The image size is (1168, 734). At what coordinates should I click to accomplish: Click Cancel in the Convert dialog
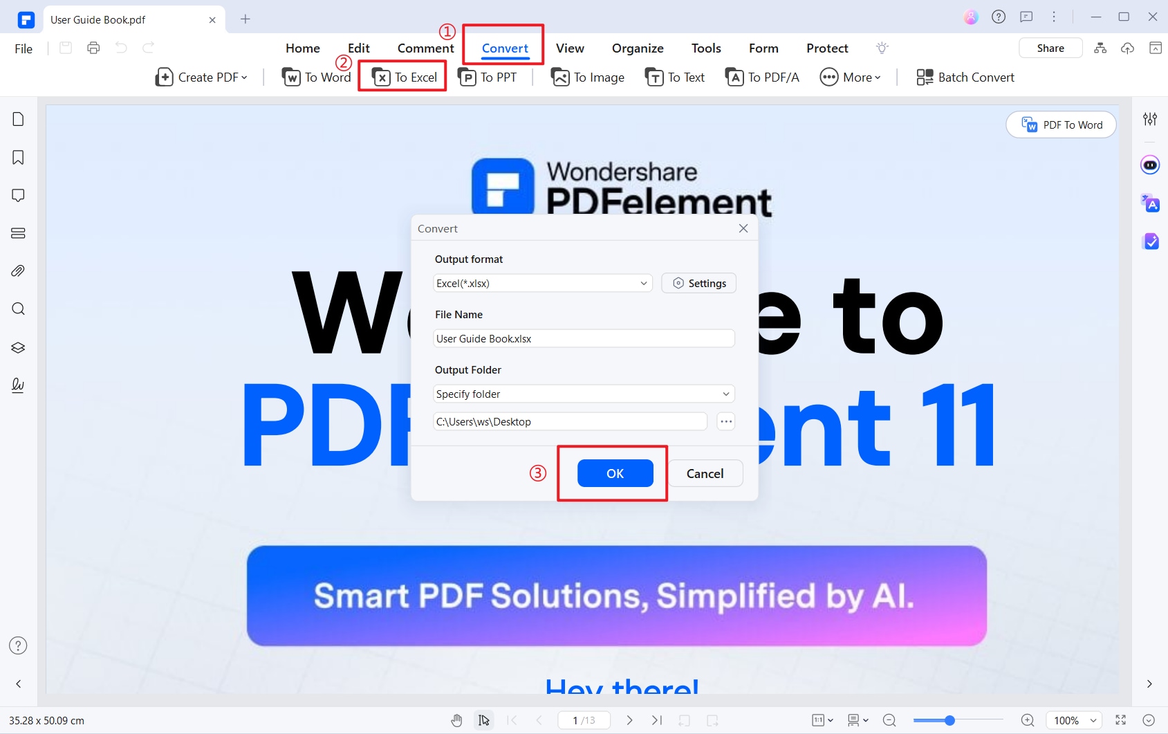(705, 473)
